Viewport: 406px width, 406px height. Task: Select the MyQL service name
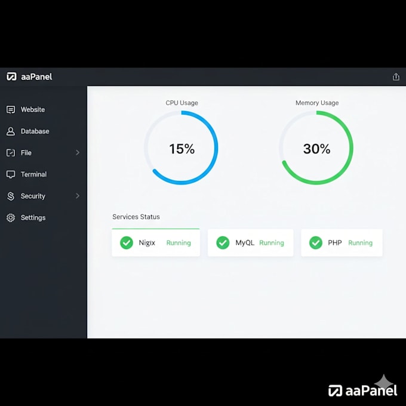[x=245, y=242]
